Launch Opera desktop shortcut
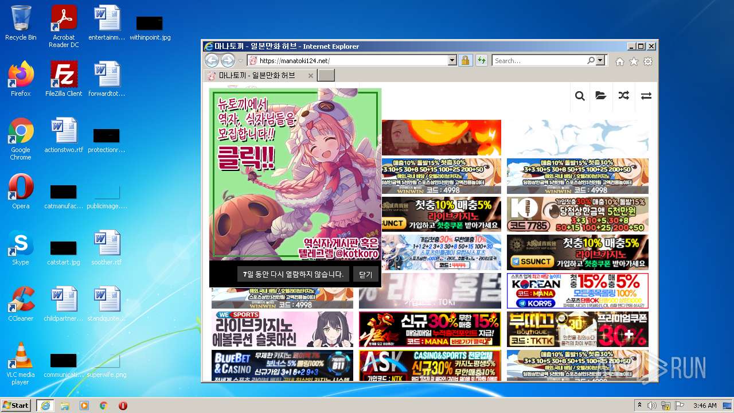Screen dimensions: 734x413 (x=21, y=192)
